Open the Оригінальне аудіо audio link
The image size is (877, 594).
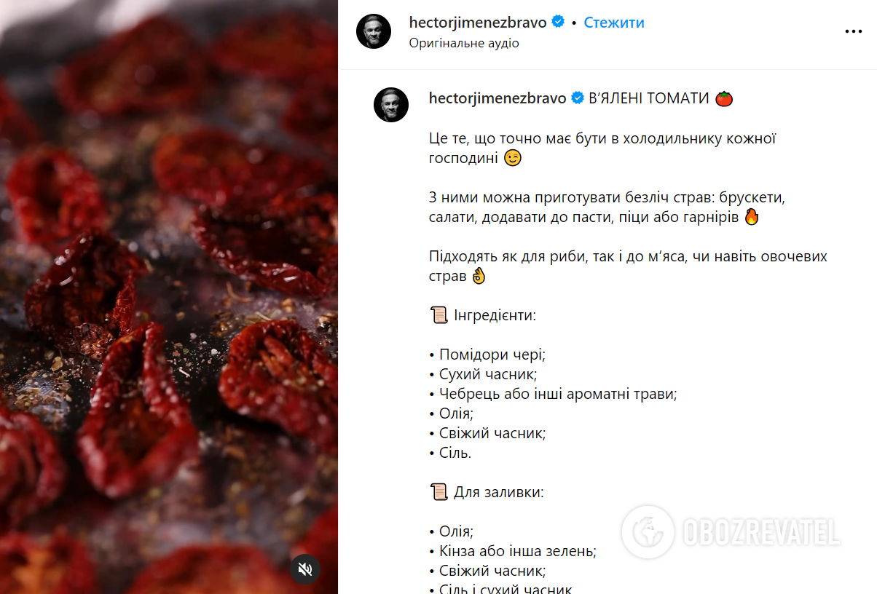pos(464,43)
